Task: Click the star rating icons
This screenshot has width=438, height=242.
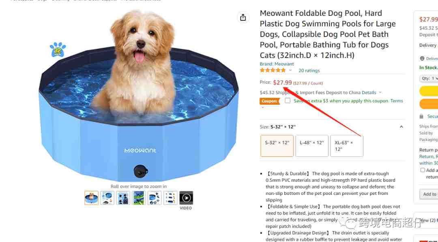Action: click(x=273, y=70)
